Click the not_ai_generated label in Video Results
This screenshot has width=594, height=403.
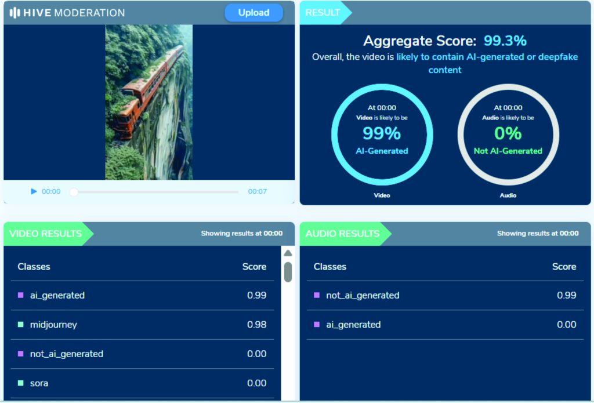pyautogui.click(x=67, y=354)
